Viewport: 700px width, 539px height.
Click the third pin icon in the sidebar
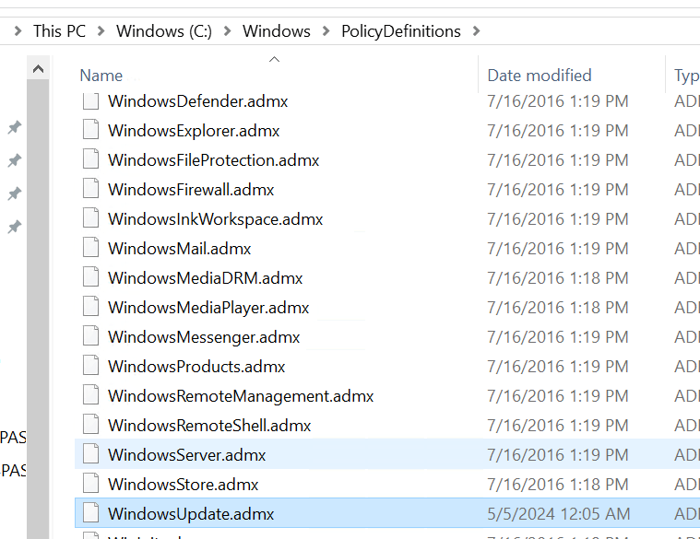coord(14,193)
